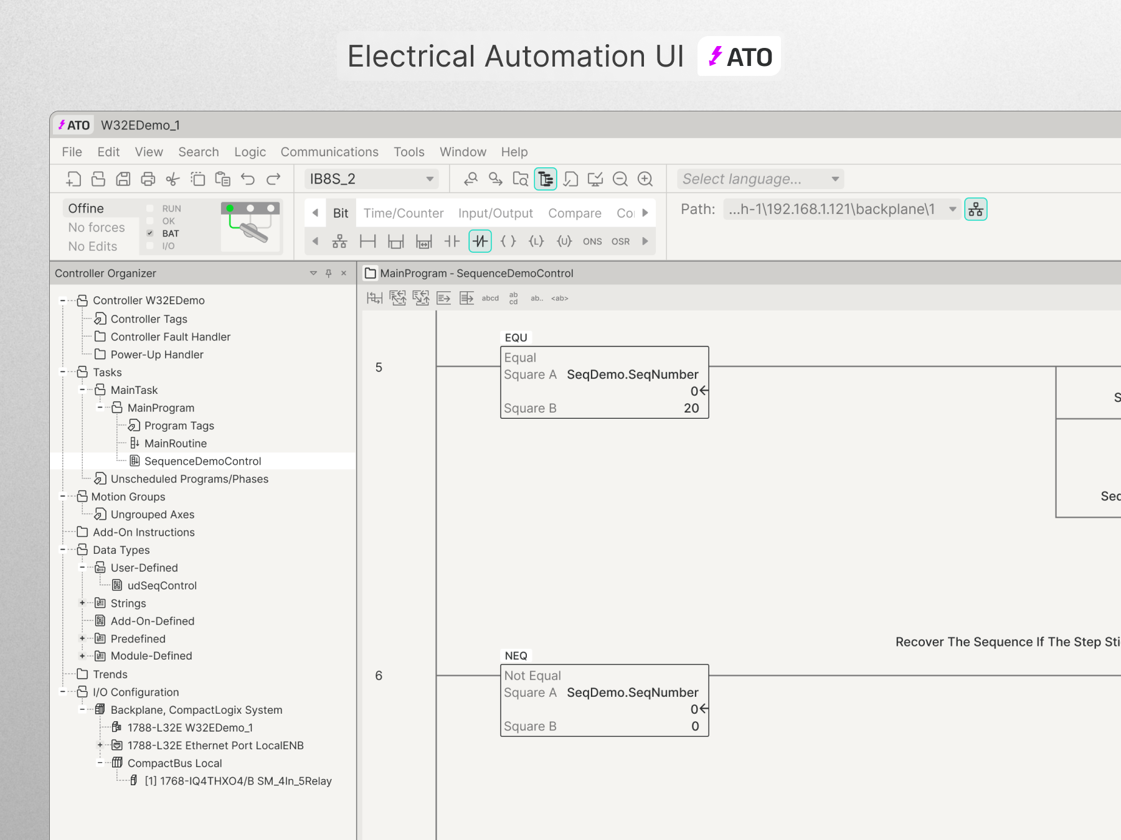
Task: Open the Controller Organizer options triangle
Action: (313, 273)
